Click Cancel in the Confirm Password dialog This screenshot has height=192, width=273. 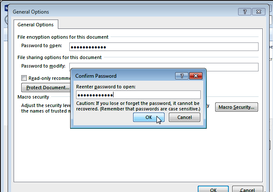point(185,117)
